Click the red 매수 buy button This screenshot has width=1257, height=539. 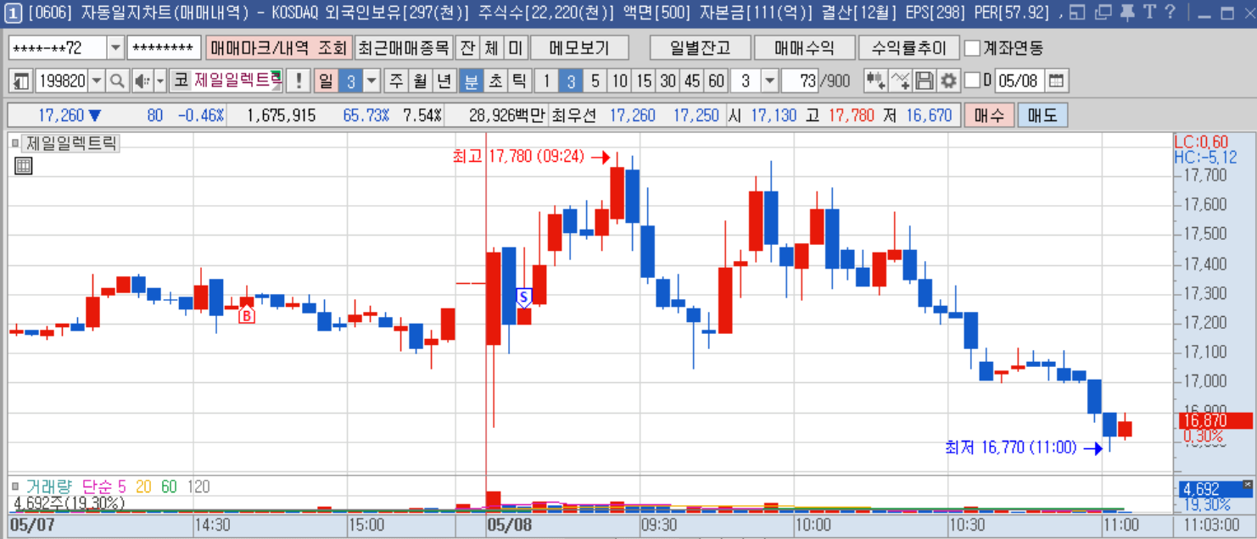[989, 115]
